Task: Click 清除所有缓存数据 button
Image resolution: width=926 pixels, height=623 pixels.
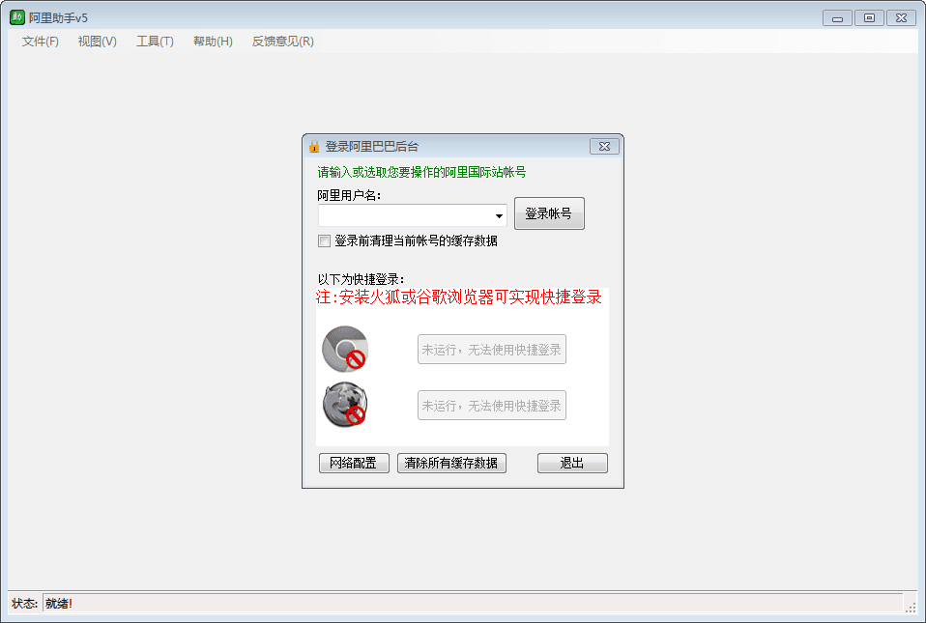Action: 451,463
